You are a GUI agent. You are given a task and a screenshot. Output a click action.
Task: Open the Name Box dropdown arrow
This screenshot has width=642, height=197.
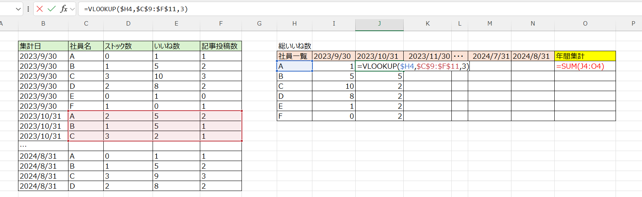(18, 9)
